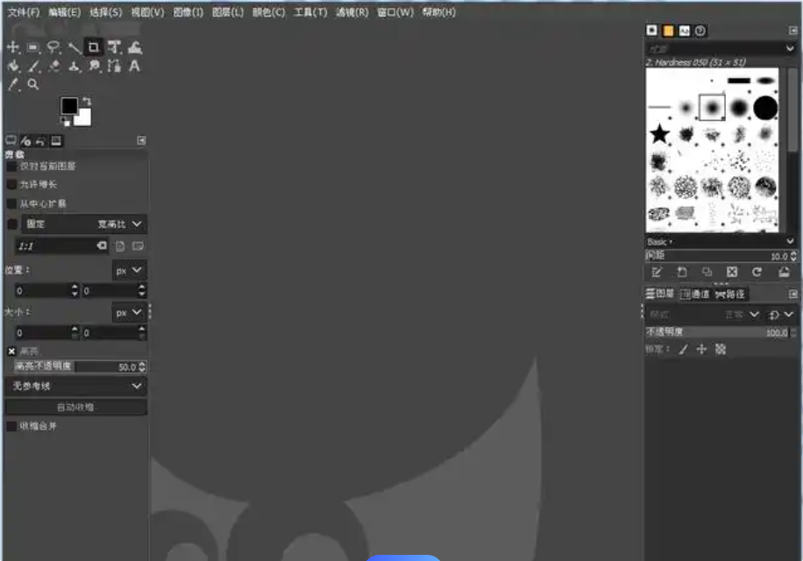Screen dimensions: 803x561
Task: Click the '自动收缩' button
Action: [x=75, y=407]
